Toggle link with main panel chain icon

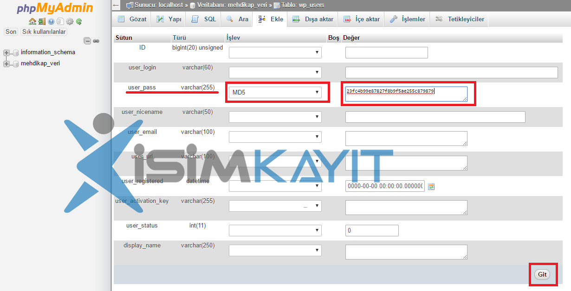click(x=96, y=41)
